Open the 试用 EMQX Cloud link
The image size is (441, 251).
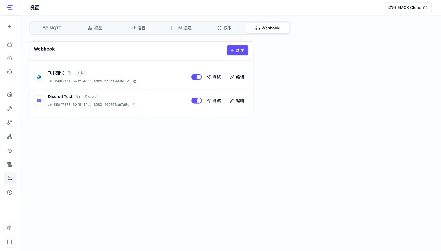(407, 7)
